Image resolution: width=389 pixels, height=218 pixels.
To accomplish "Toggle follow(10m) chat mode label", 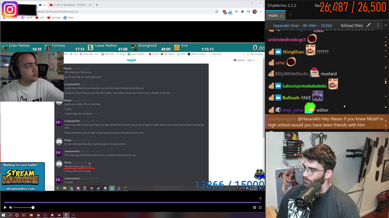I will pyautogui.click(x=352, y=25).
